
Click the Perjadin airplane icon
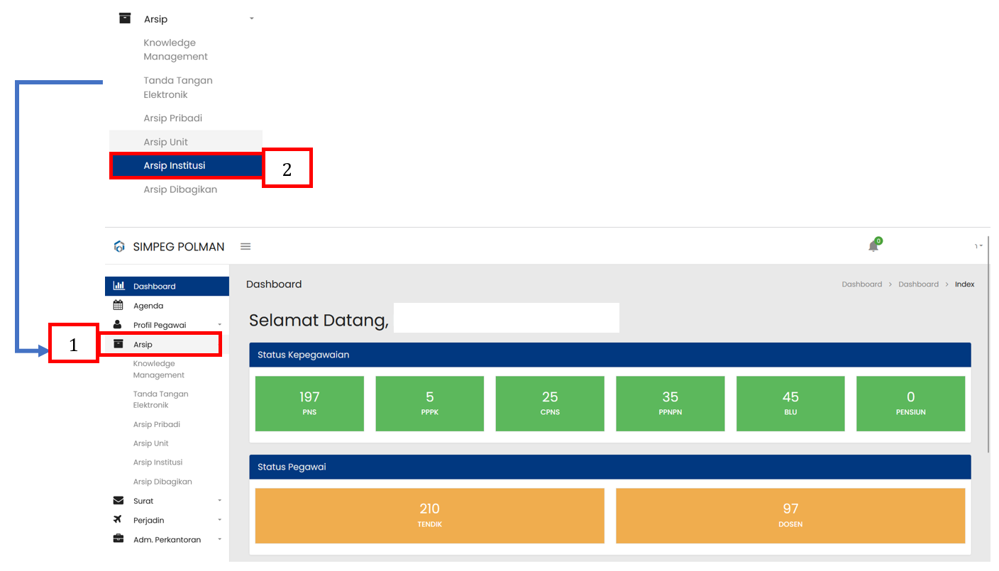(x=118, y=520)
